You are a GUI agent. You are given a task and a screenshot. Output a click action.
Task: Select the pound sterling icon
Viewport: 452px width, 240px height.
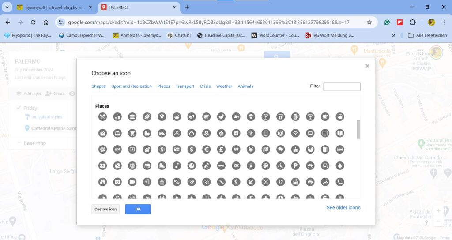(222, 149)
